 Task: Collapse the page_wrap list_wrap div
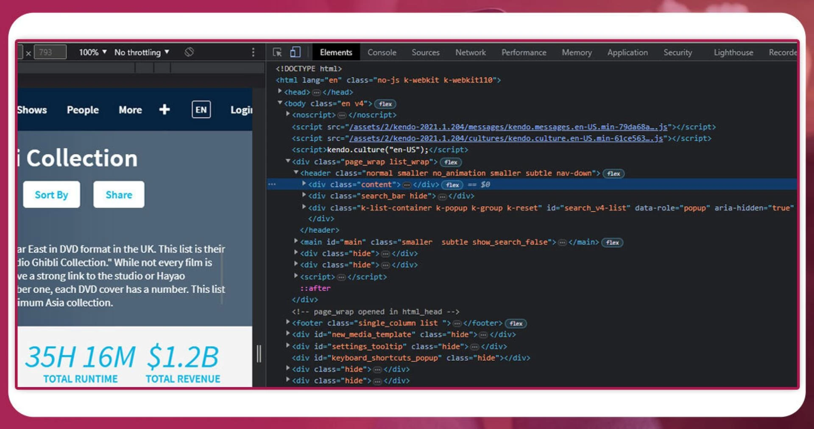point(288,161)
